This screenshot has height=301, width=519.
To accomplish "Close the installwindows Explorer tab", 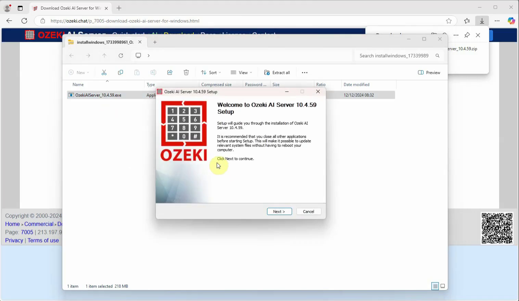I will tap(140, 42).
